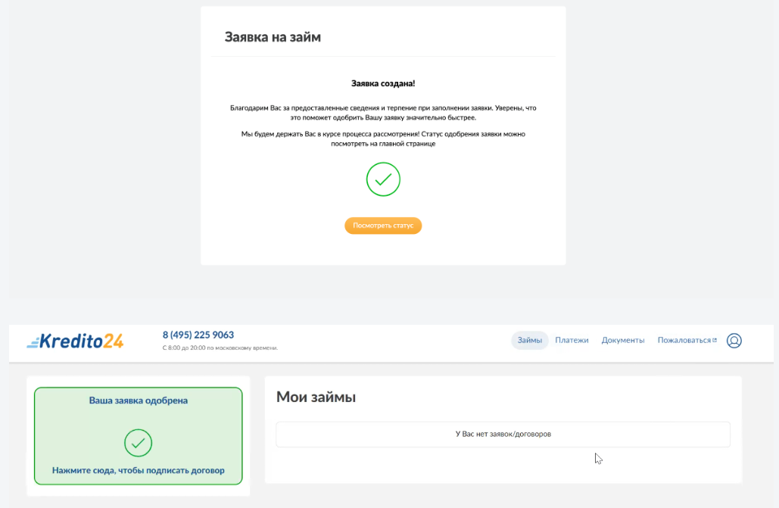Click the Заявка на займ title
Image resolution: width=779 pixels, height=508 pixels.
click(273, 37)
